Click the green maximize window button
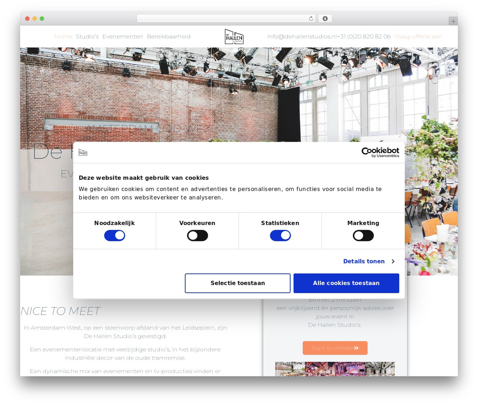The height and width of the screenshot is (405, 478). pos(42,19)
